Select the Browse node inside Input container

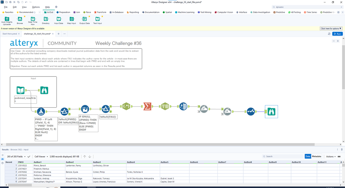tap(44, 90)
